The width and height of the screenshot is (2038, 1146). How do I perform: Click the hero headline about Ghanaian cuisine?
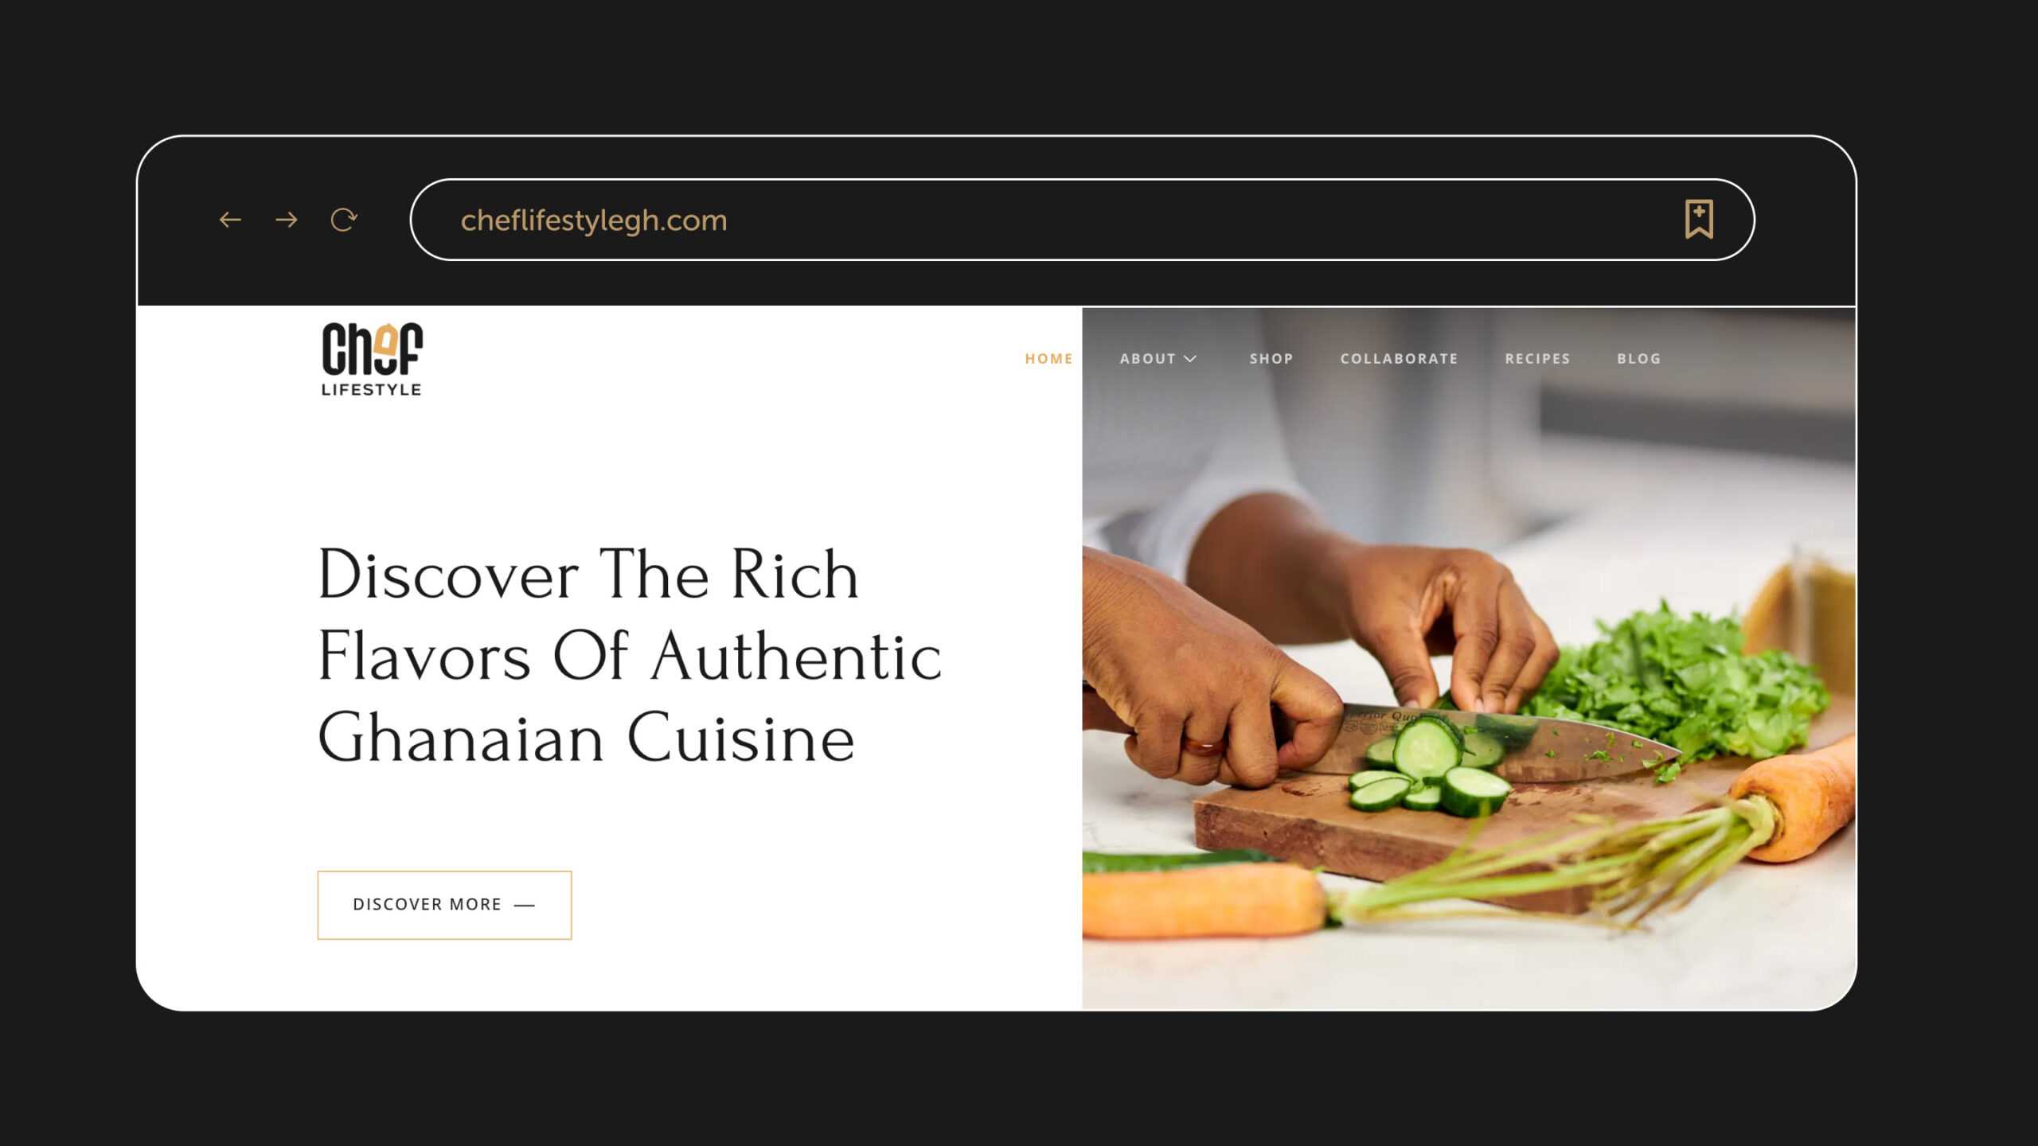629,656
